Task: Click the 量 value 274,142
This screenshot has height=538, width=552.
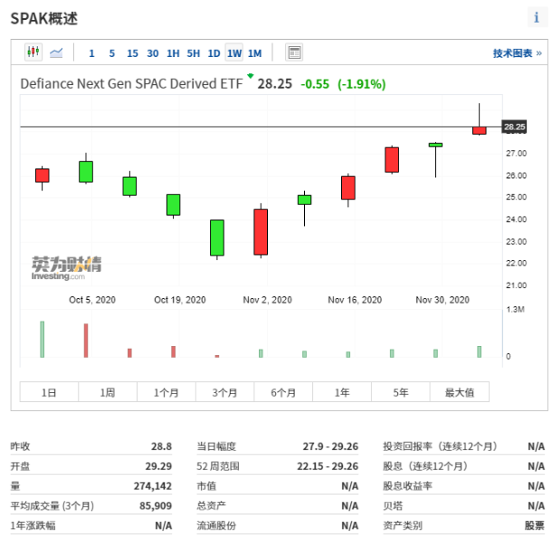Action: [152, 485]
